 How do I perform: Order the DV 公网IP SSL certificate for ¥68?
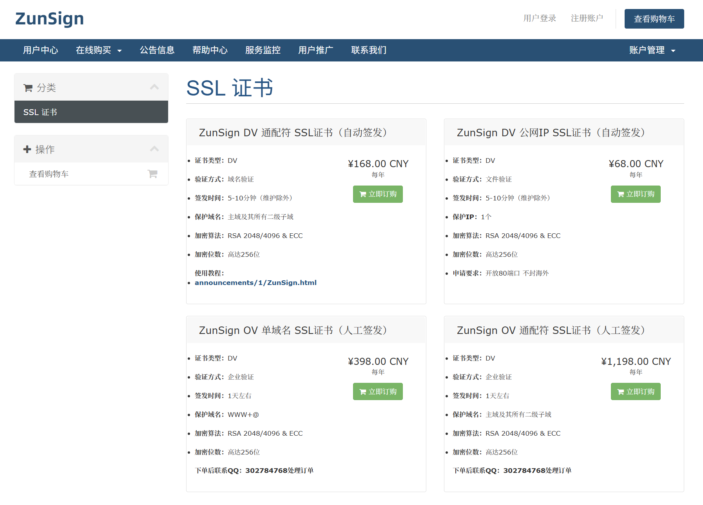coord(636,194)
